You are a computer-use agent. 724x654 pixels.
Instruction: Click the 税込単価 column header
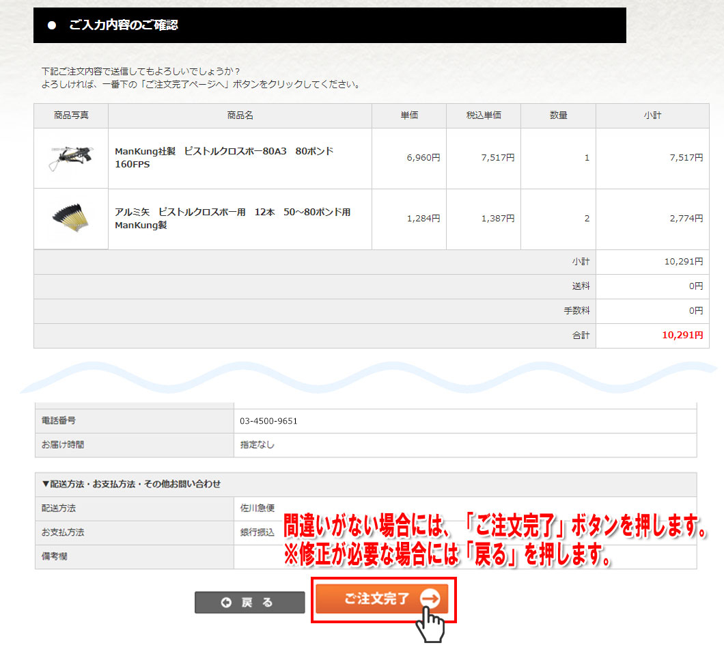484,115
